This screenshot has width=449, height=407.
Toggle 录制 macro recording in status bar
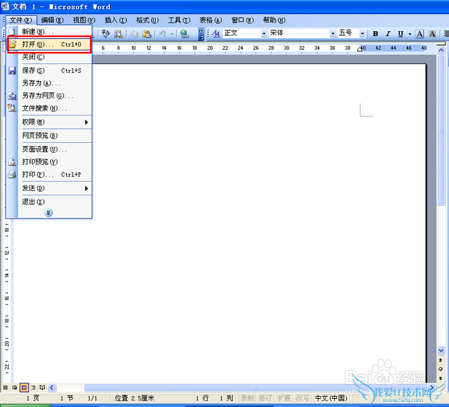pyautogui.click(x=247, y=398)
